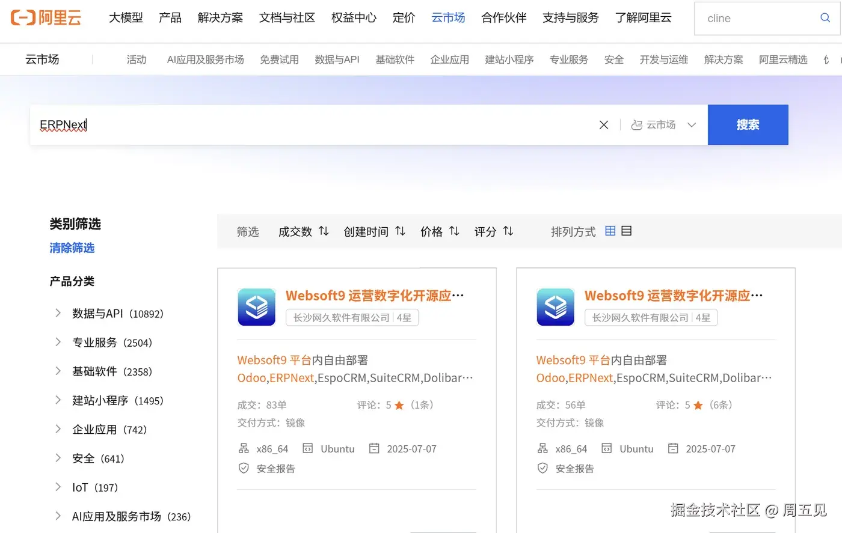
Task: Click the x86_64 architecture icon on 83单 card
Action: pyautogui.click(x=244, y=448)
